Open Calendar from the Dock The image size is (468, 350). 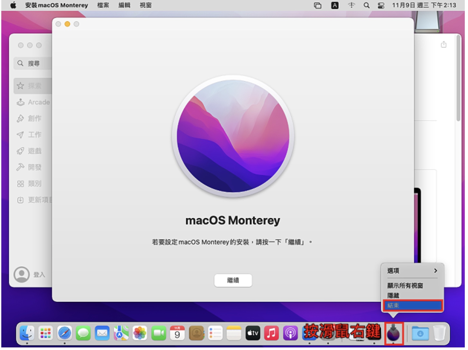pyautogui.click(x=177, y=333)
